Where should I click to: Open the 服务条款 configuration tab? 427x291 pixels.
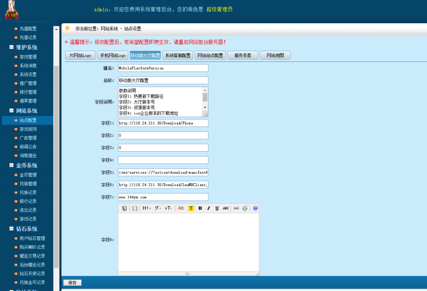click(243, 55)
